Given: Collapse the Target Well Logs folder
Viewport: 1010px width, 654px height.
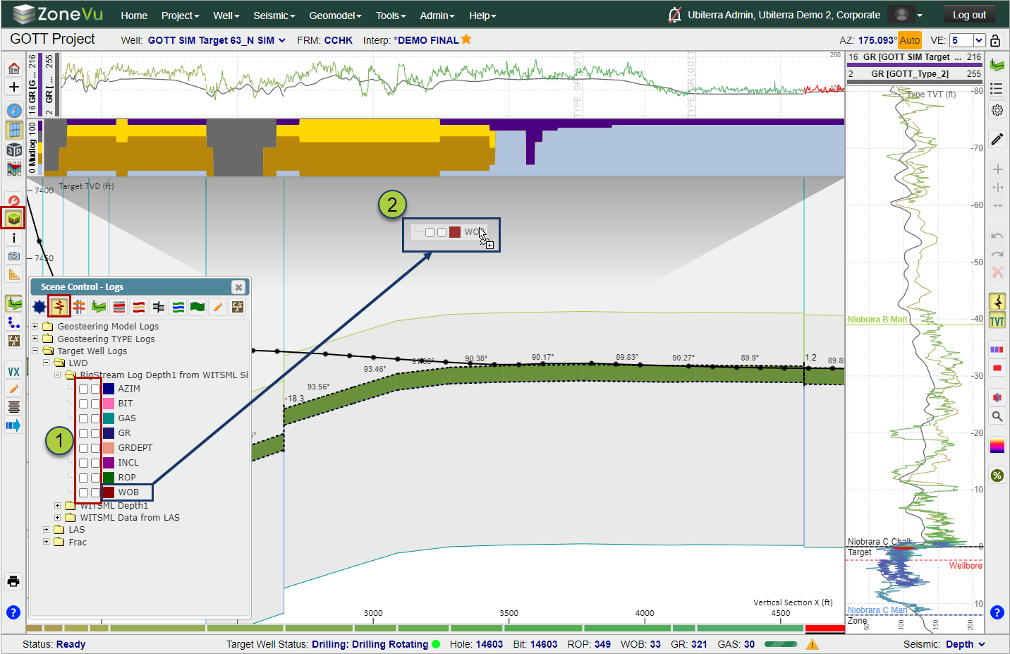Looking at the screenshot, I should [35, 351].
